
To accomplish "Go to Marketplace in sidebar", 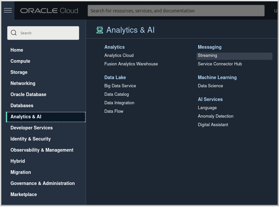I will tap(24, 194).
